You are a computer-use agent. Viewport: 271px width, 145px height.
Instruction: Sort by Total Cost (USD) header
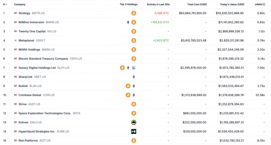tap(197, 4)
